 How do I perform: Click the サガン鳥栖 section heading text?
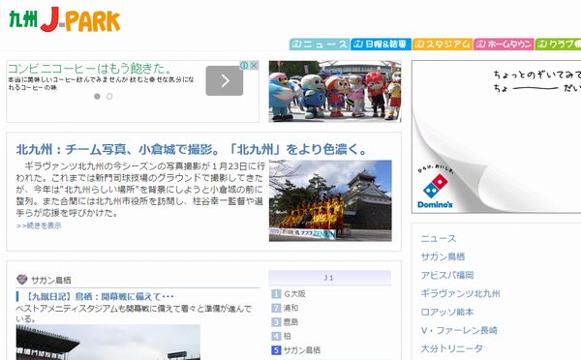pyautogui.click(x=50, y=280)
